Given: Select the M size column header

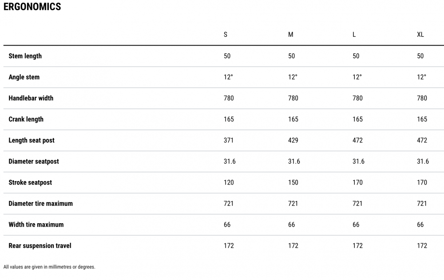Looking at the screenshot, I should click(290, 35).
